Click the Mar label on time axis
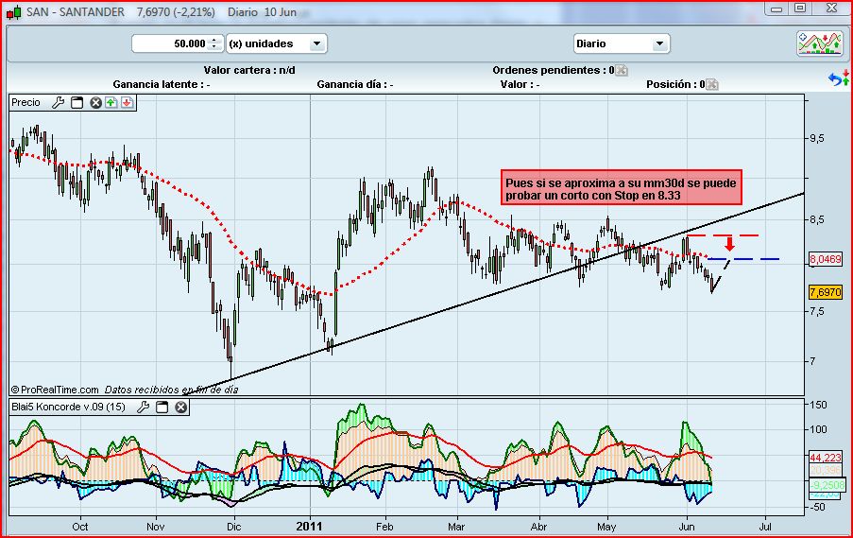Viewport: 853px width, 538px height. [456, 527]
